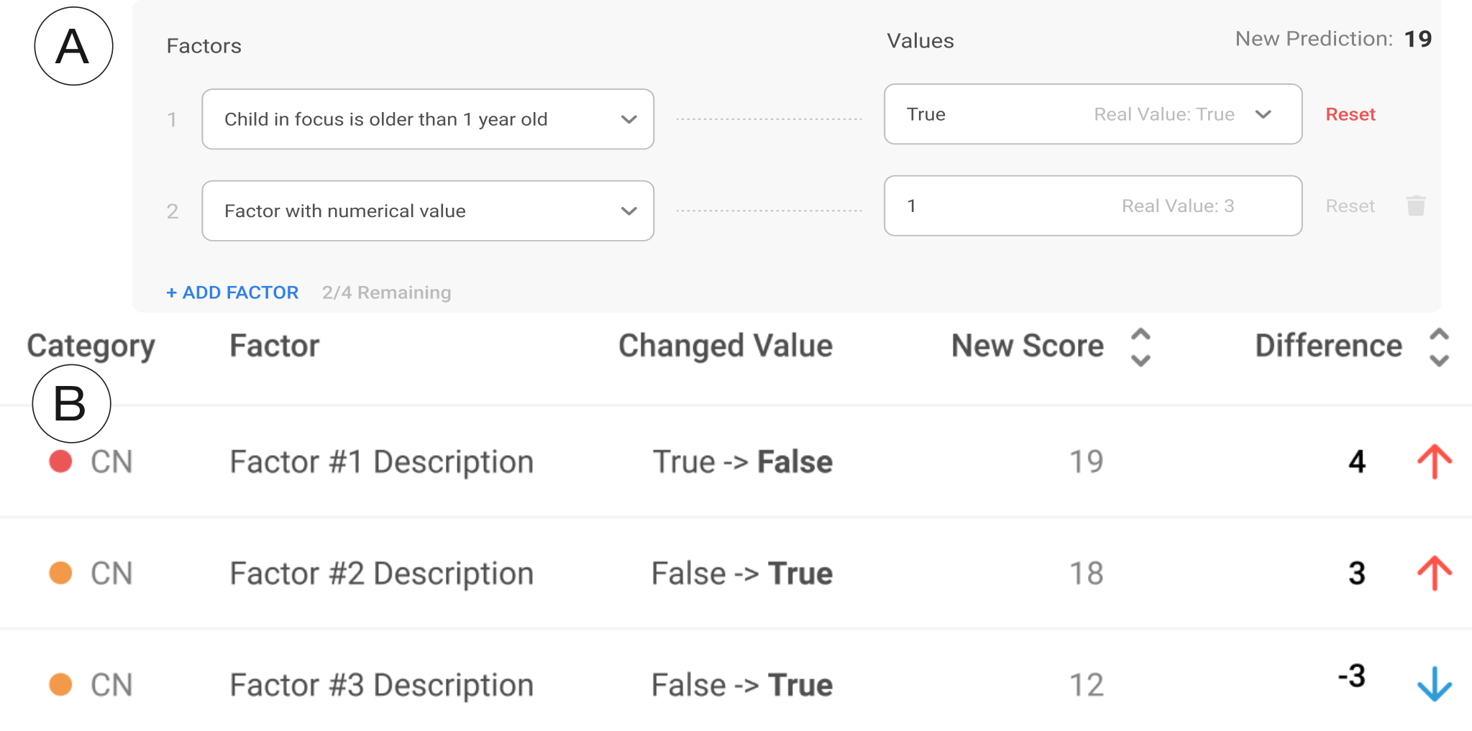
Task: Click greyed Reset link for factor 2
Action: 1350,206
